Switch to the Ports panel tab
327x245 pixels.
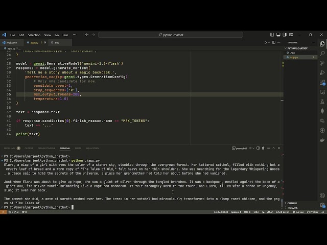pyautogui.click(x=78, y=149)
